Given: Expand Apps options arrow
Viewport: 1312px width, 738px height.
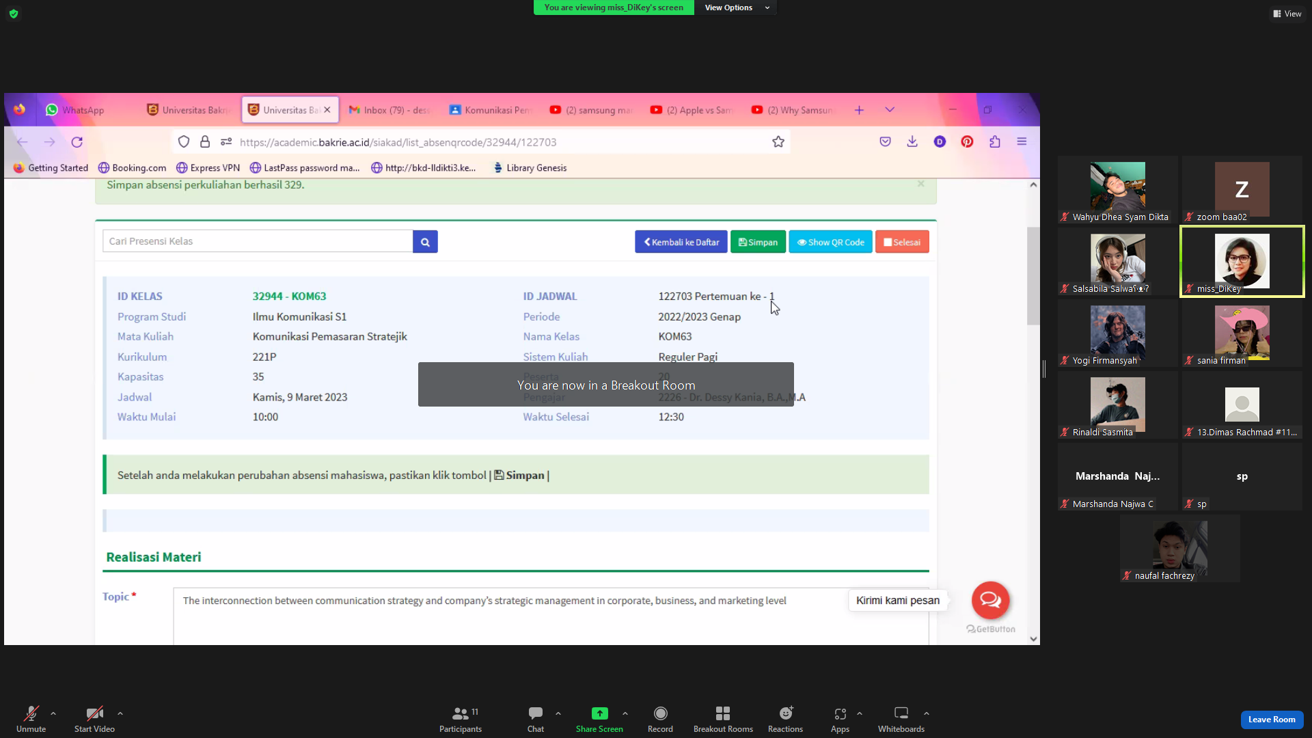Looking at the screenshot, I should tap(860, 713).
